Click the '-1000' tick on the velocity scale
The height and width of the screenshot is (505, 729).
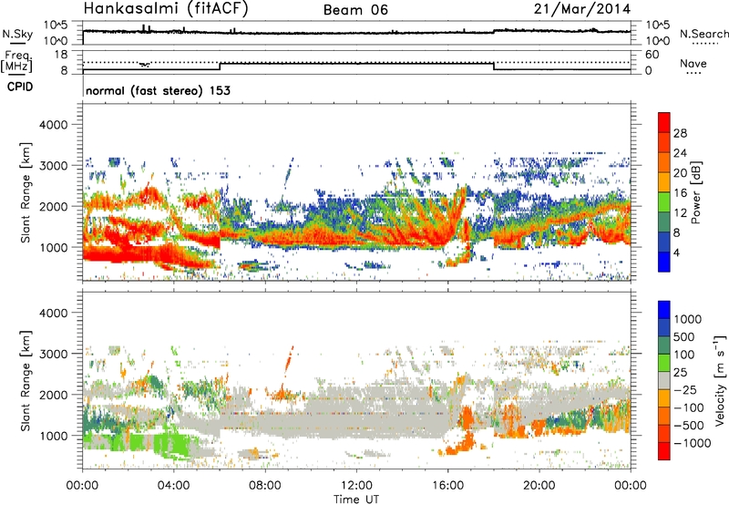click(693, 443)
